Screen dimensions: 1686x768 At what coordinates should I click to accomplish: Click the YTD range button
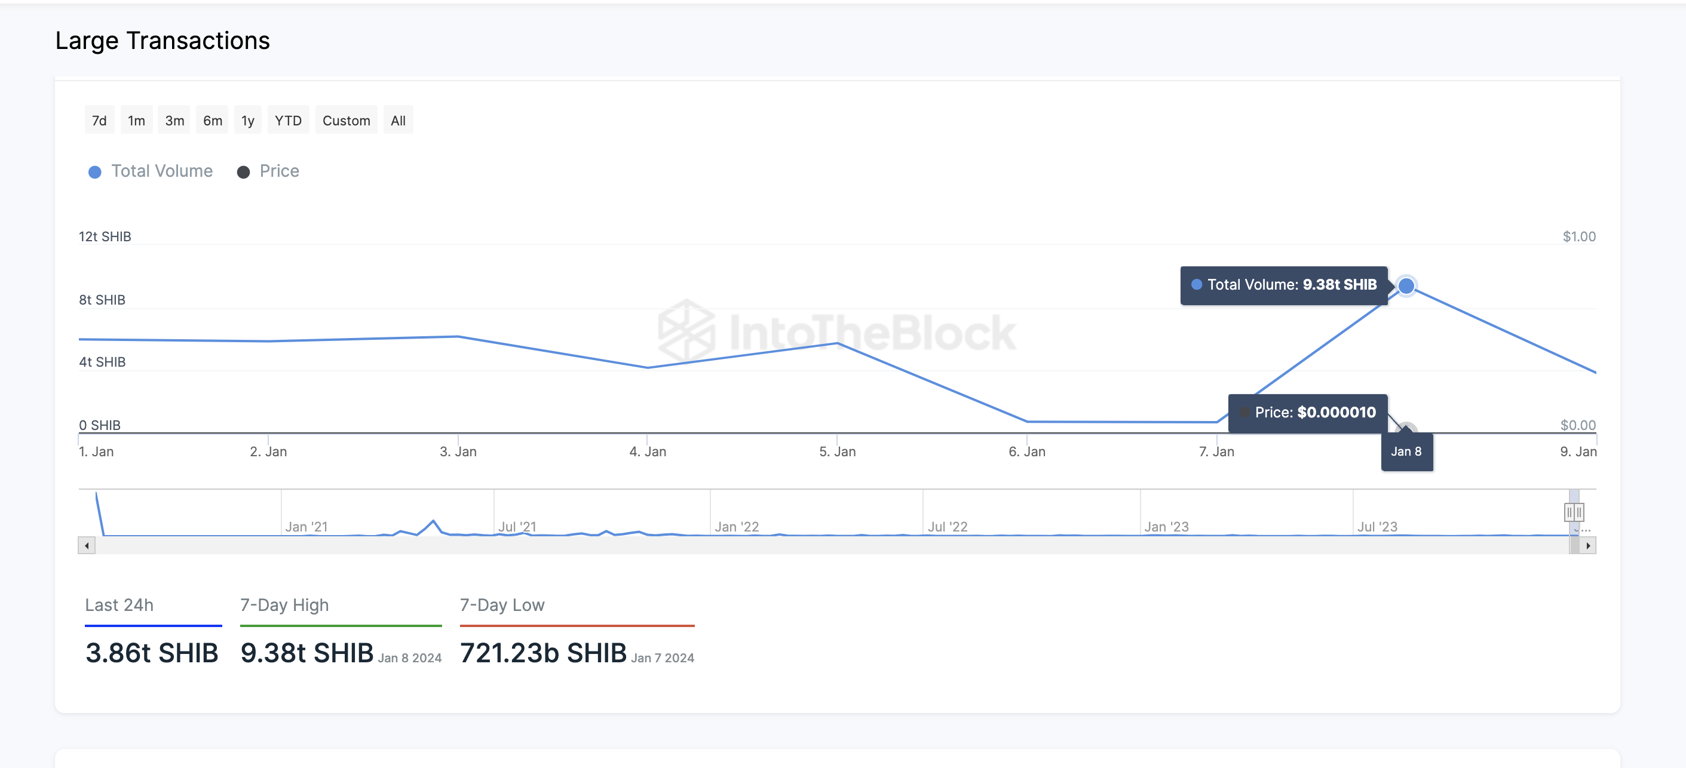(288, 121)
